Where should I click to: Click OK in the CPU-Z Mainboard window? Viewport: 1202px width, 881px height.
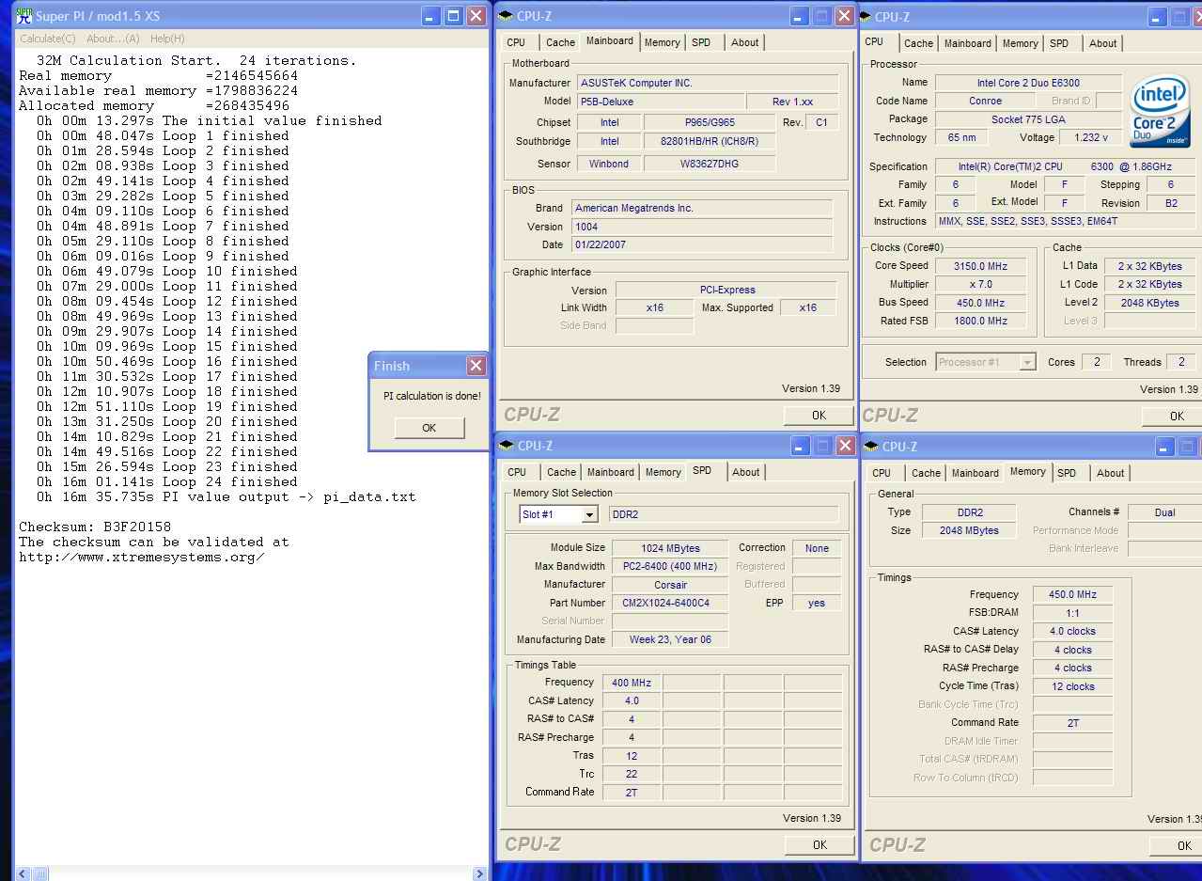(819, 415)
